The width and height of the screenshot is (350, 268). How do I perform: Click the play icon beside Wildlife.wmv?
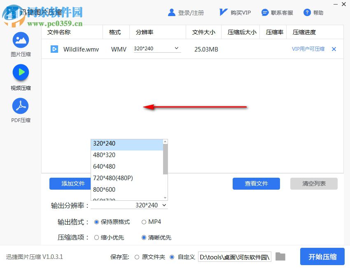point(54,49)
